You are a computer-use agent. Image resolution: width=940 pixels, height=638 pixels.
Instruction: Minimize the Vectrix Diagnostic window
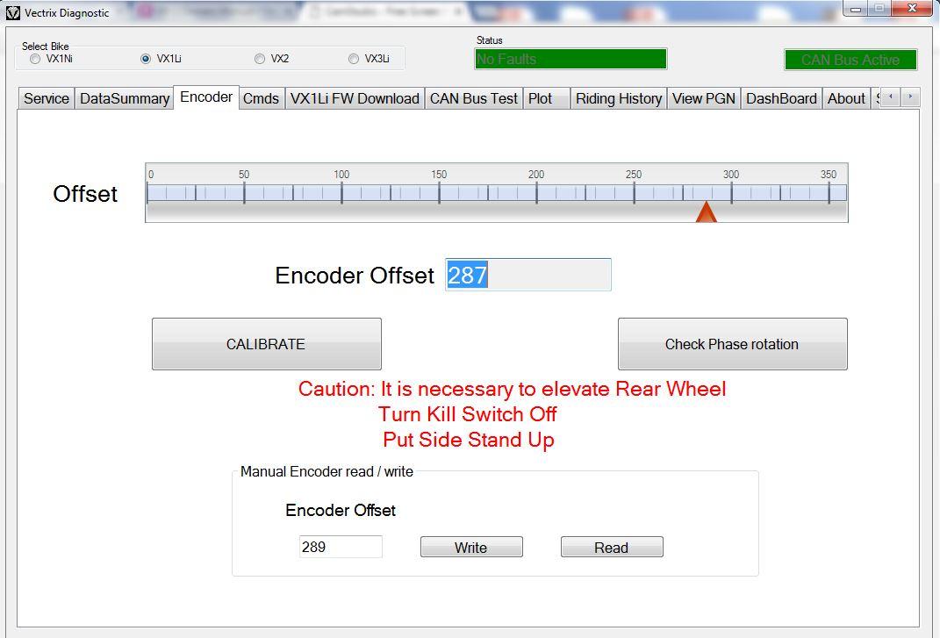[856, 9]
